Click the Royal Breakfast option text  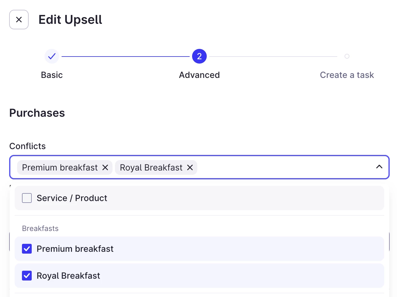click(68, 276)
